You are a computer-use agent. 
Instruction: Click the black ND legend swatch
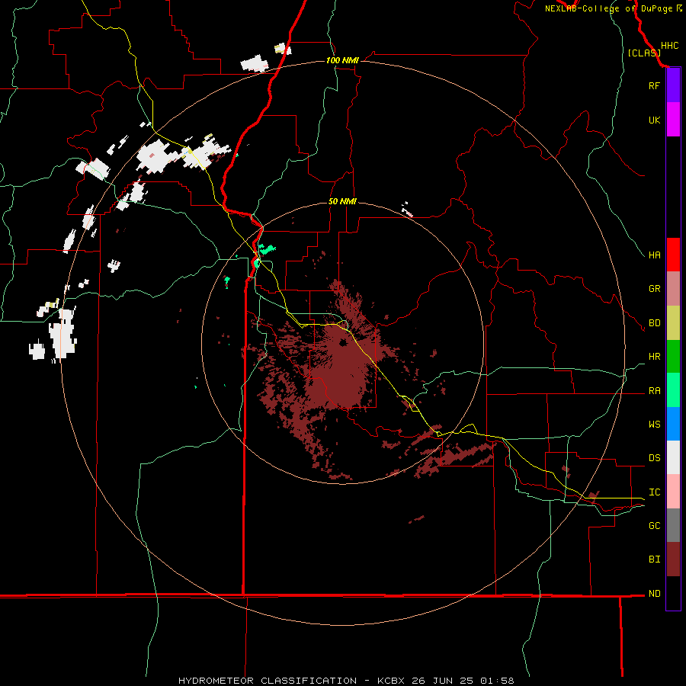[x=673, y=593]
